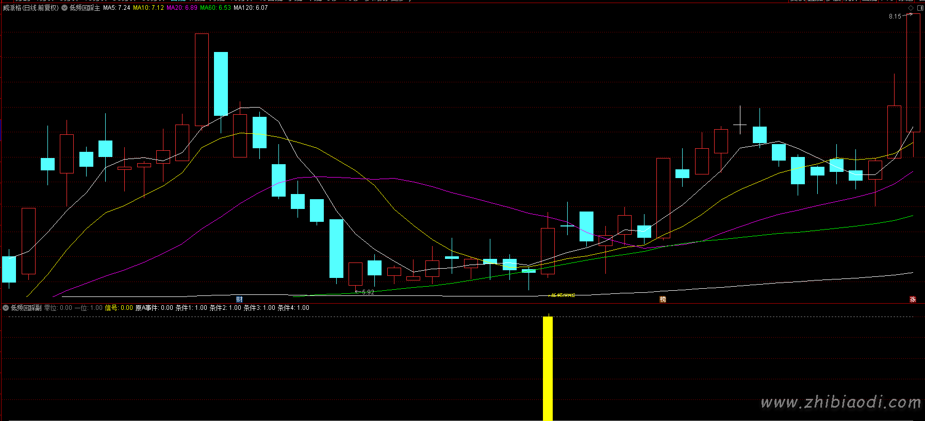Click the 条件4: 1.00 value

pos(293,308)
